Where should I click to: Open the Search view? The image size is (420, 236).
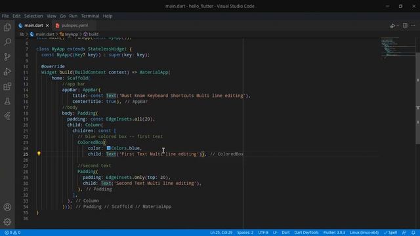[7, 42]
